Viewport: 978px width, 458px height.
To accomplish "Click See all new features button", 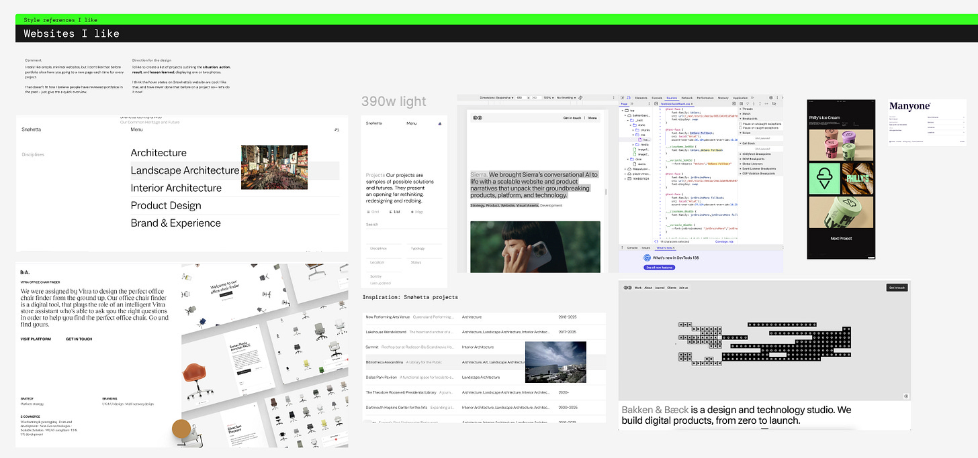I will click(659, 267).
